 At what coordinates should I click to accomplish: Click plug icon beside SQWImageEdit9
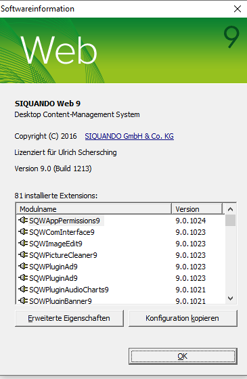pos(23,243)
